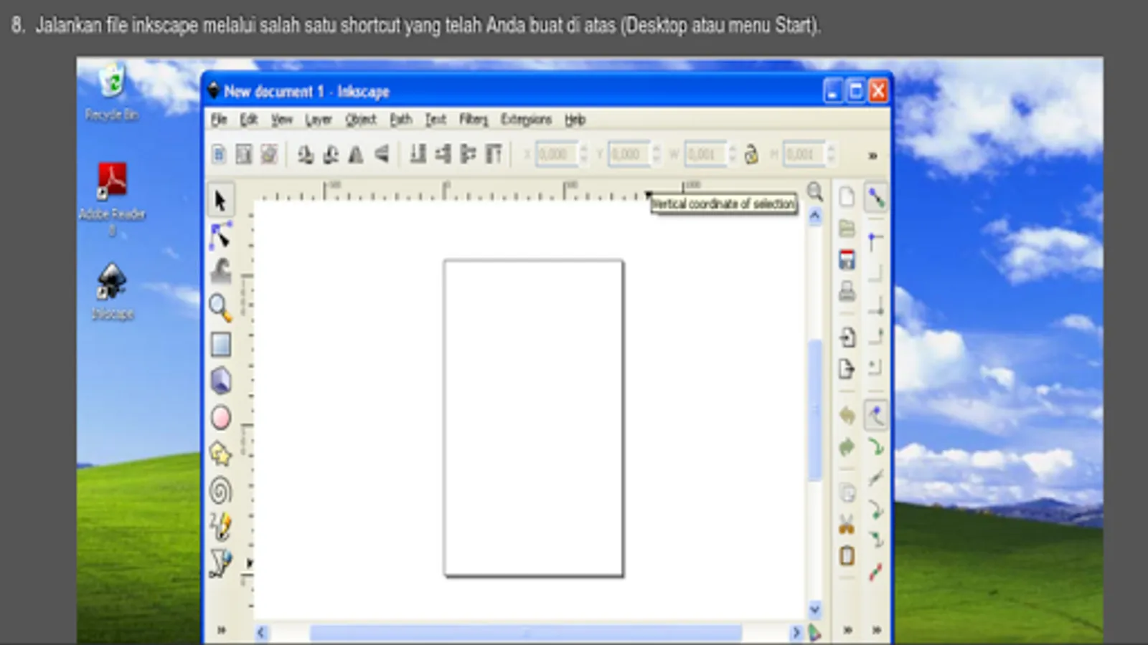
Task: Click the Select All icon in tool controls
Action: pos(219,154)
